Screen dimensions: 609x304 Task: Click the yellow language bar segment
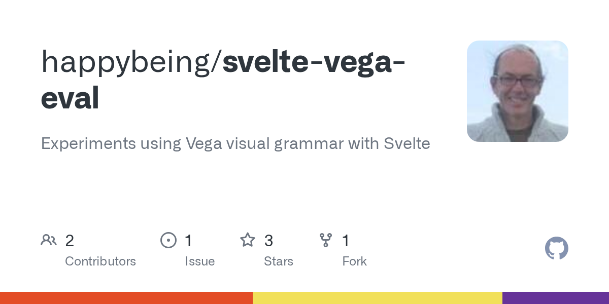click(377, 298)
